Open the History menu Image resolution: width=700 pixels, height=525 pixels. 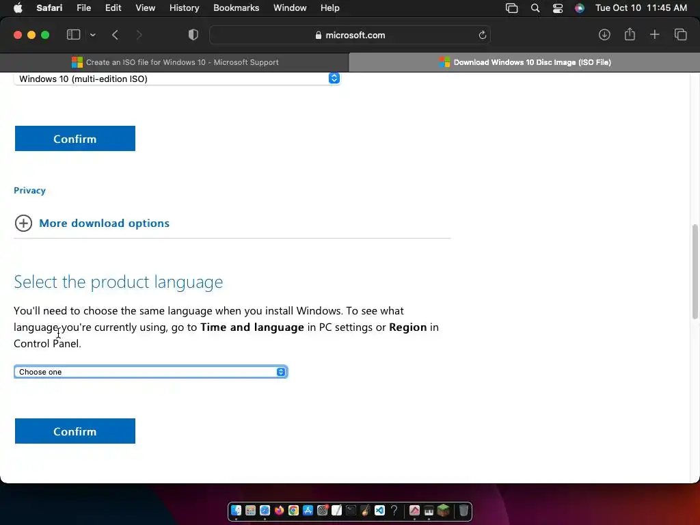(184, 8)
